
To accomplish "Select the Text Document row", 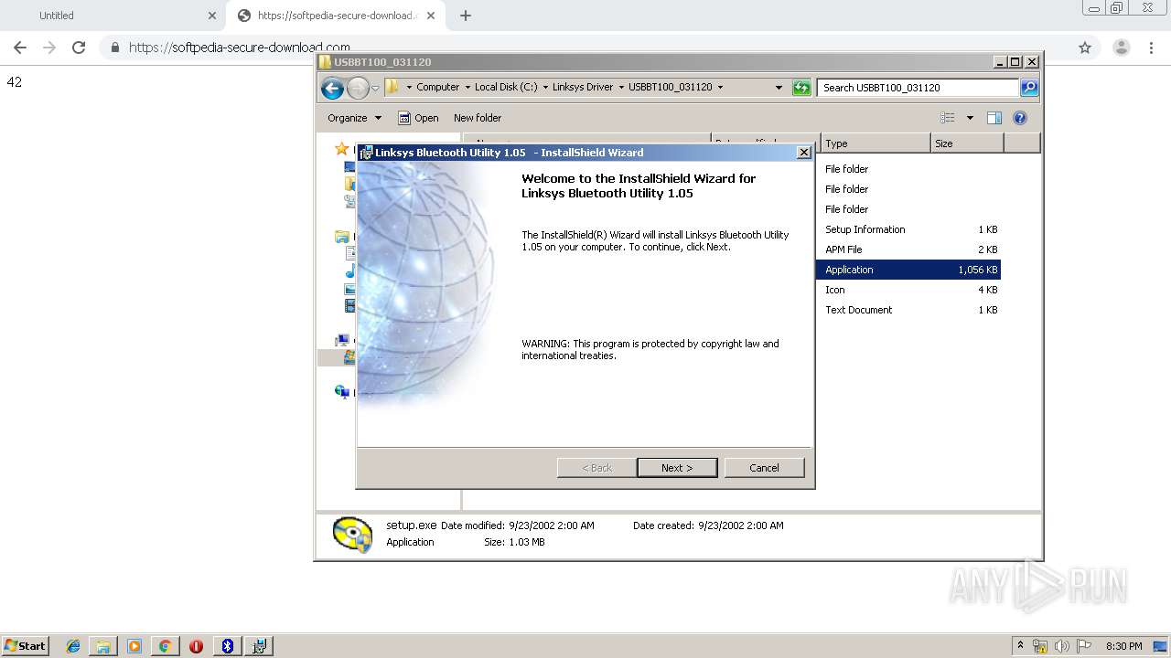I will point(908,310).
